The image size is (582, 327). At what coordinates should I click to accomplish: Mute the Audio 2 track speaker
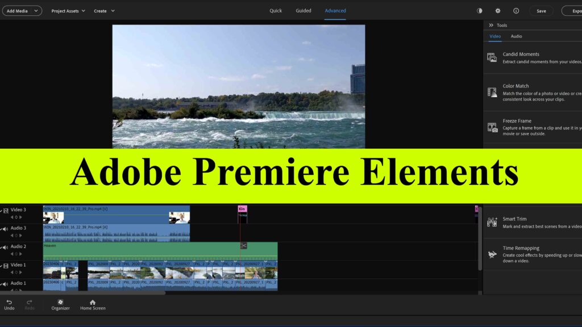pyautogui.click(x=6, y=248)
